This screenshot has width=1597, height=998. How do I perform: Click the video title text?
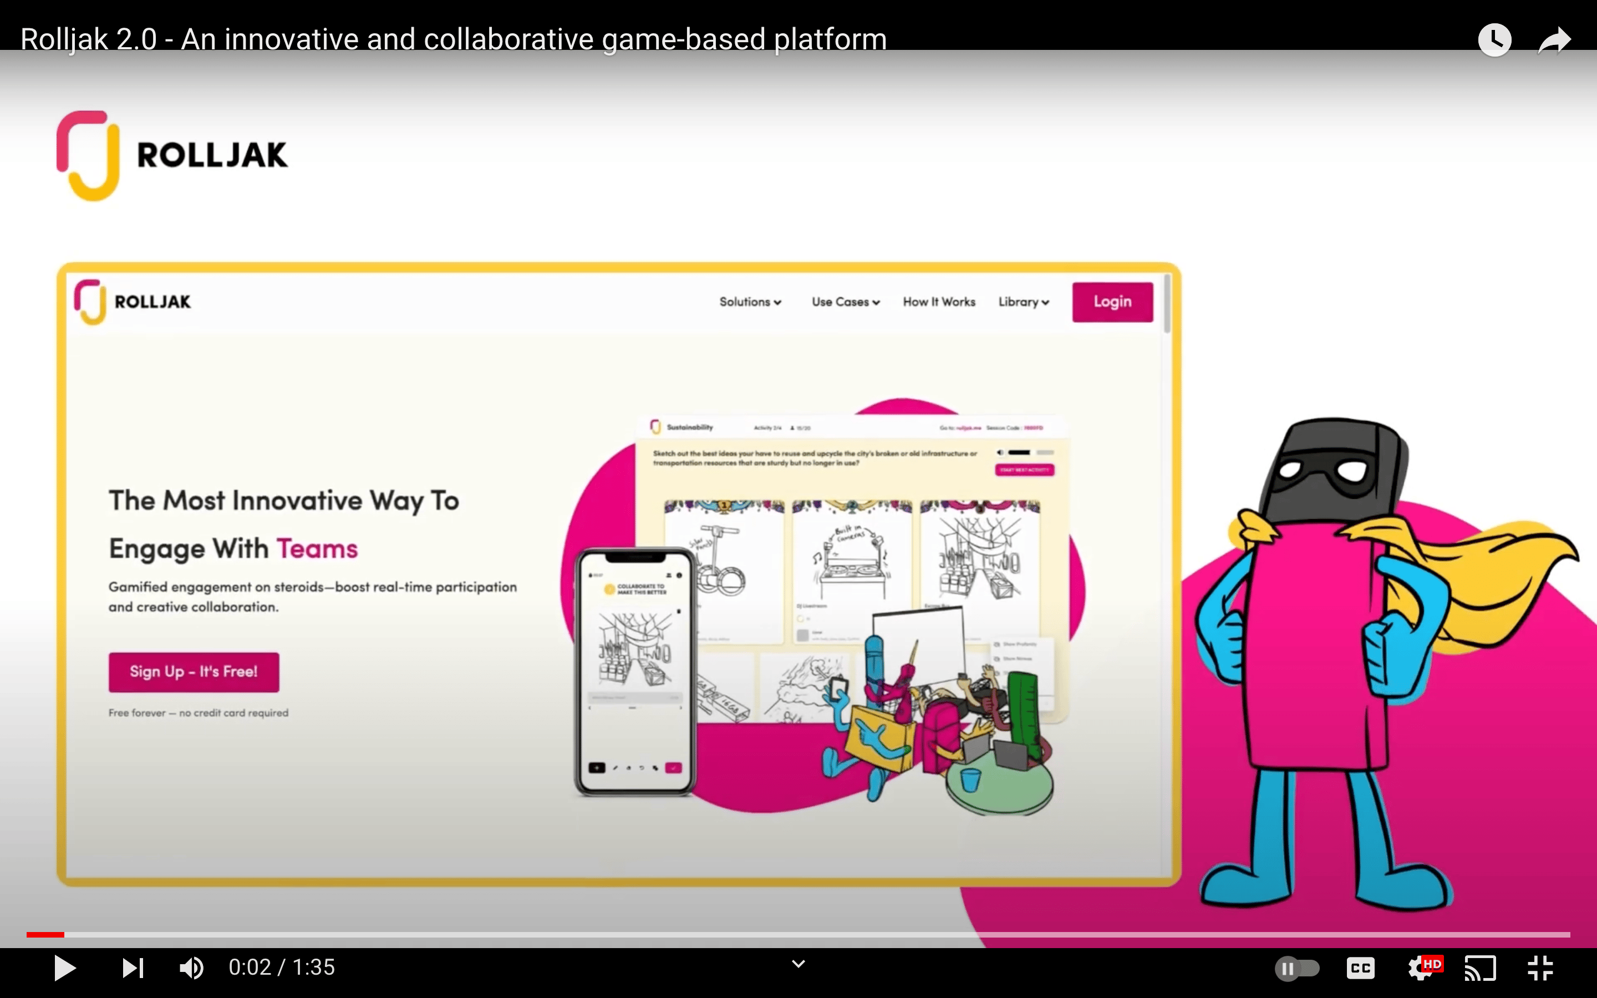pos(452,39)
